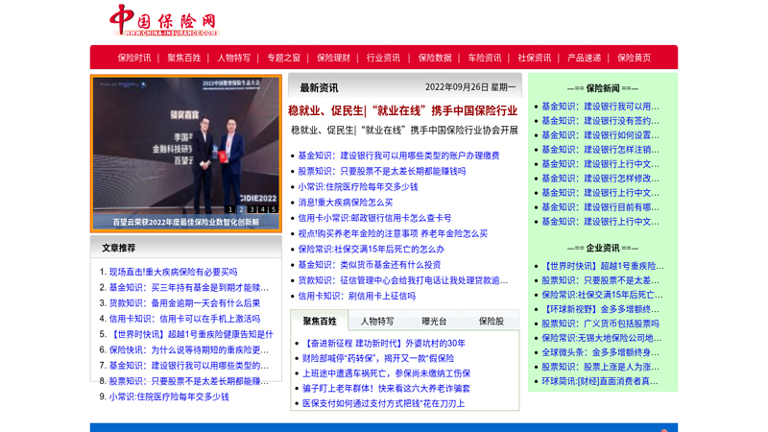
Task: Open 贷款知识：征信管理中心 article link
Action: [403, 280]
